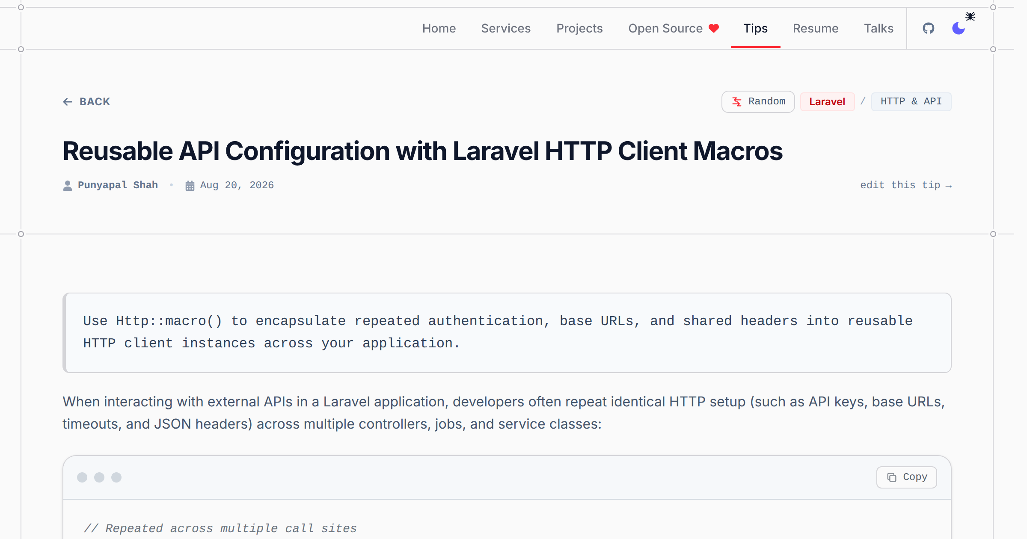Viewport: 1027px width, 539px height.
Task: Open the GitHub profile icon
Action: point(928,28)
